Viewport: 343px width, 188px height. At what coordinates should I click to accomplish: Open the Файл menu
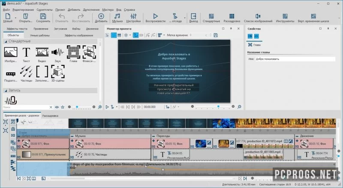[x=6, y=9]
